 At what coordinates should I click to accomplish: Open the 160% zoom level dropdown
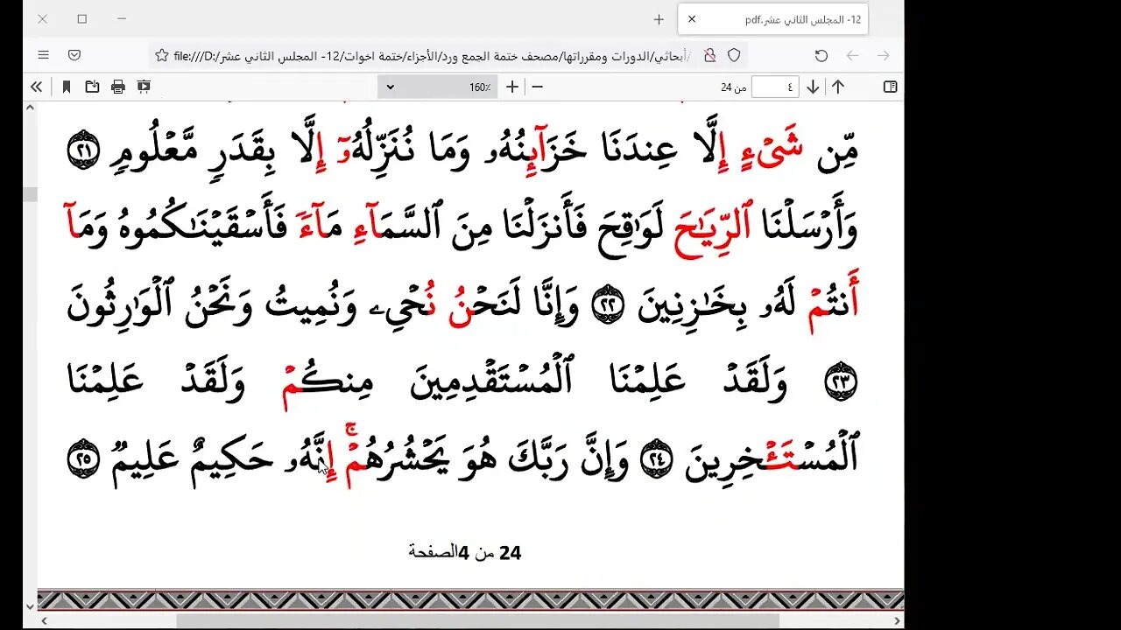click(438, 87)
